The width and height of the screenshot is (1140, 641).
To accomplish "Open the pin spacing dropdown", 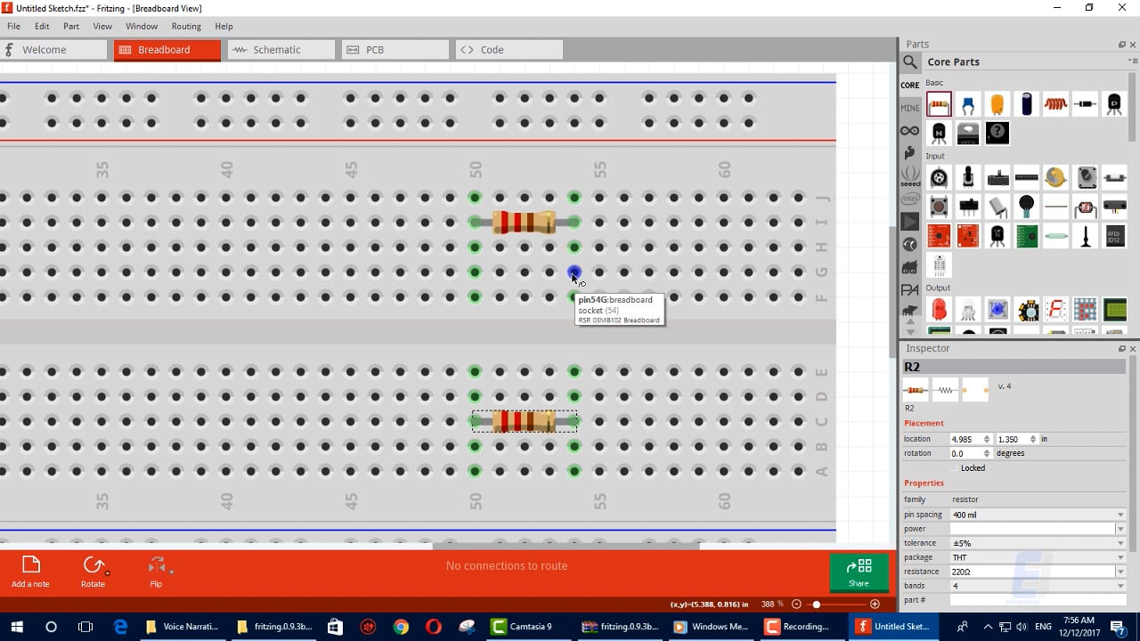I will pyautogui.click(x=1038, y=515).
